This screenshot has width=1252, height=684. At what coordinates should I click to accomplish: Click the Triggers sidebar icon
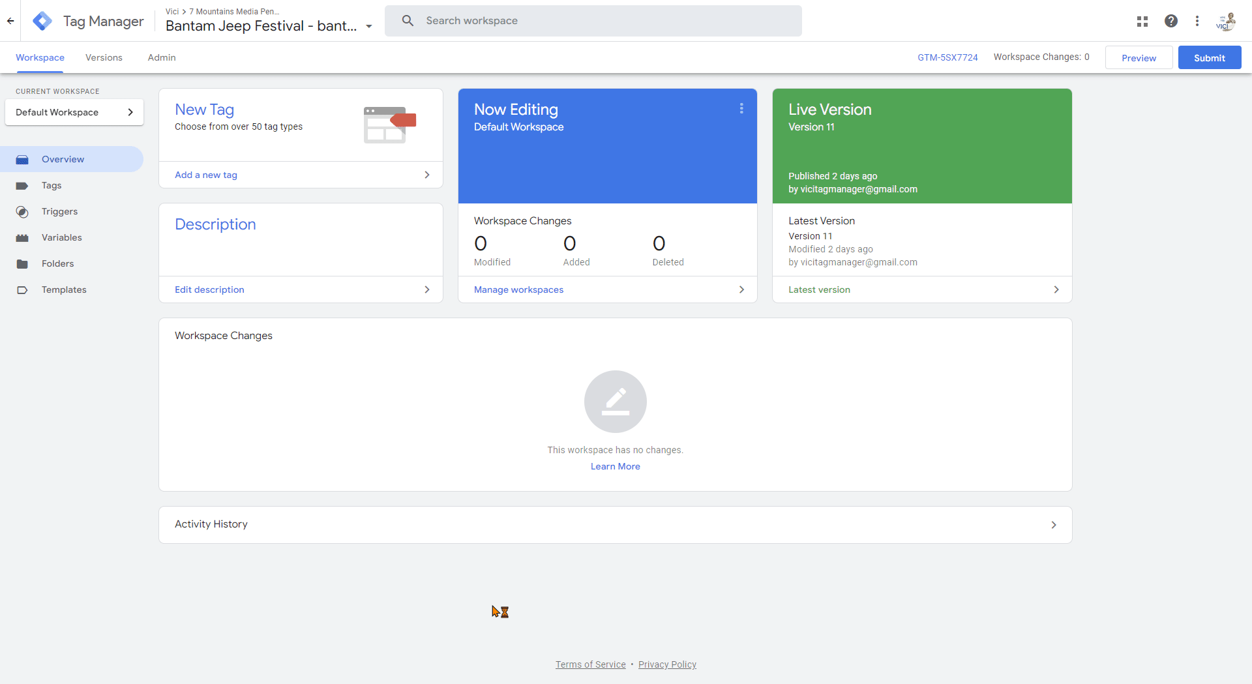click(x=22, y=212)
